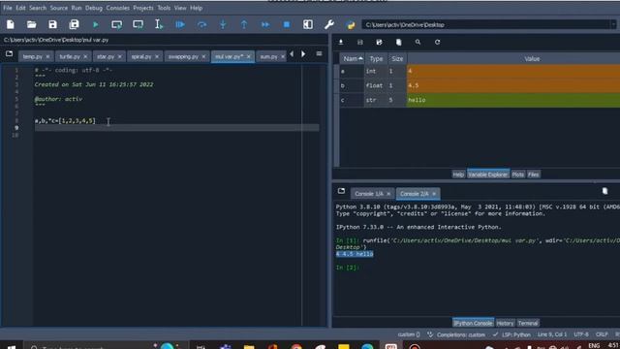Open the File menu
The width and height of the screenshot is (620, 349).
click(8, 8)
